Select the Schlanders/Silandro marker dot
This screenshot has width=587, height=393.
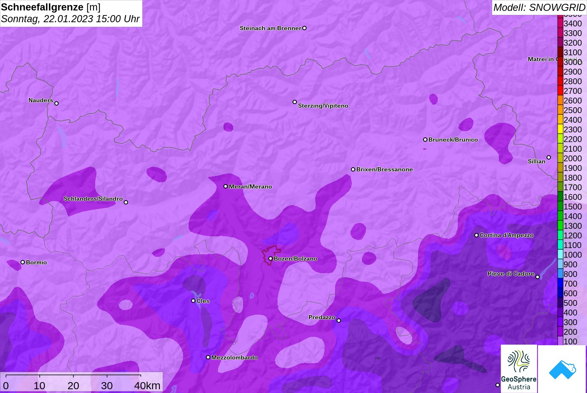[x=126, y=202]
